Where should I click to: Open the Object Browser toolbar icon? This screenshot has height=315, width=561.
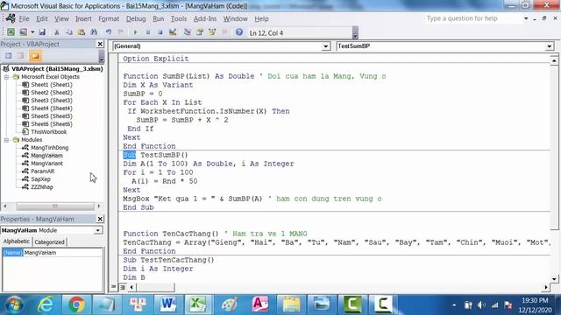(x=212, y=32)
